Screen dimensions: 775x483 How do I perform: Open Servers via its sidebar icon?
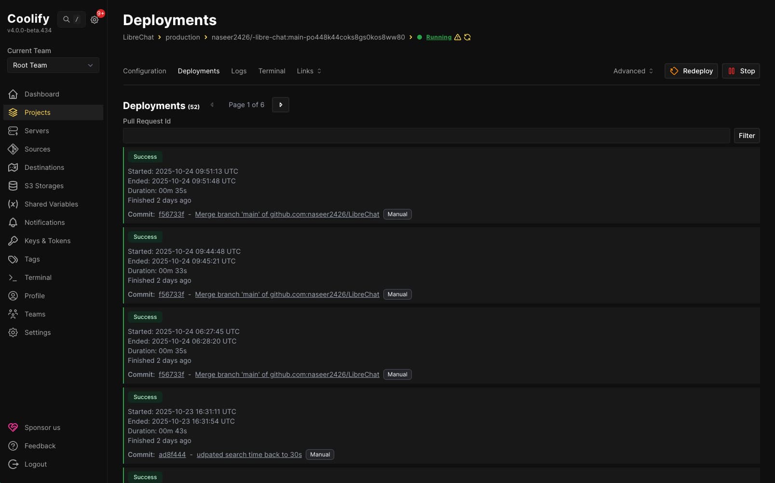click(x=13, y=131)
